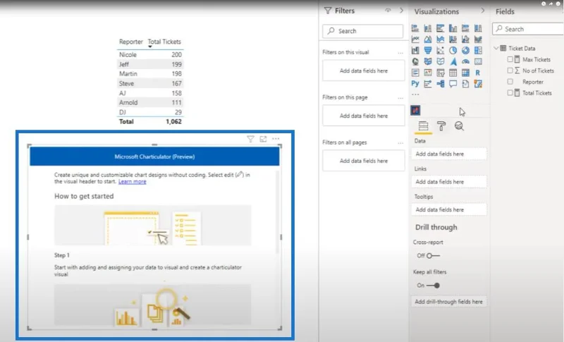Viewport: 564px width, 342px height.
Task: Click the Data well Add data fields here
Action: click(x=449, y=154)
